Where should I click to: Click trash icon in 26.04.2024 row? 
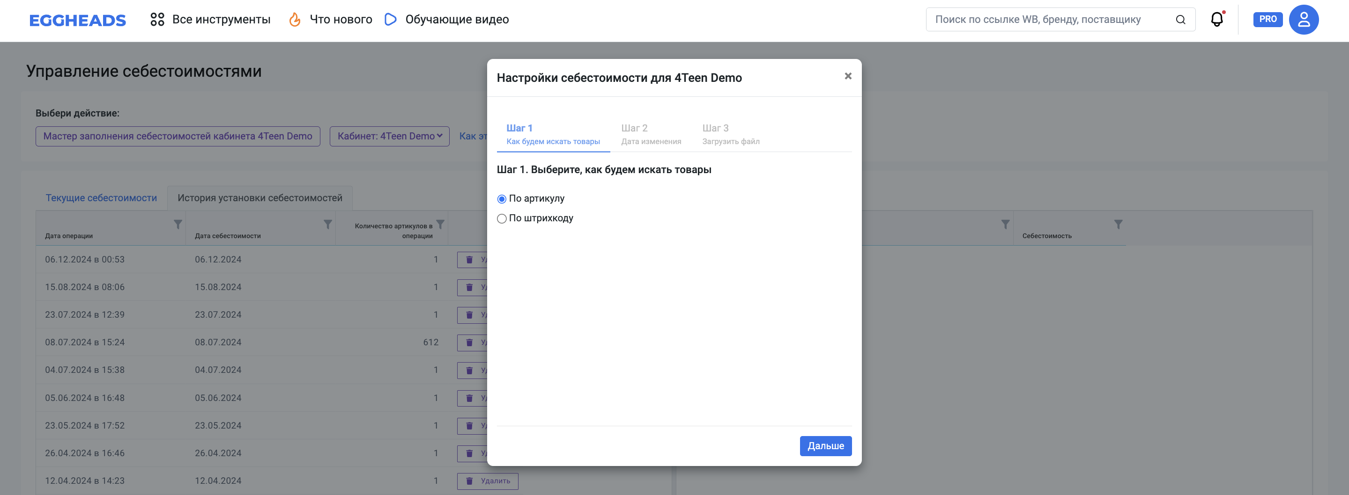click(x=469, y=454)
